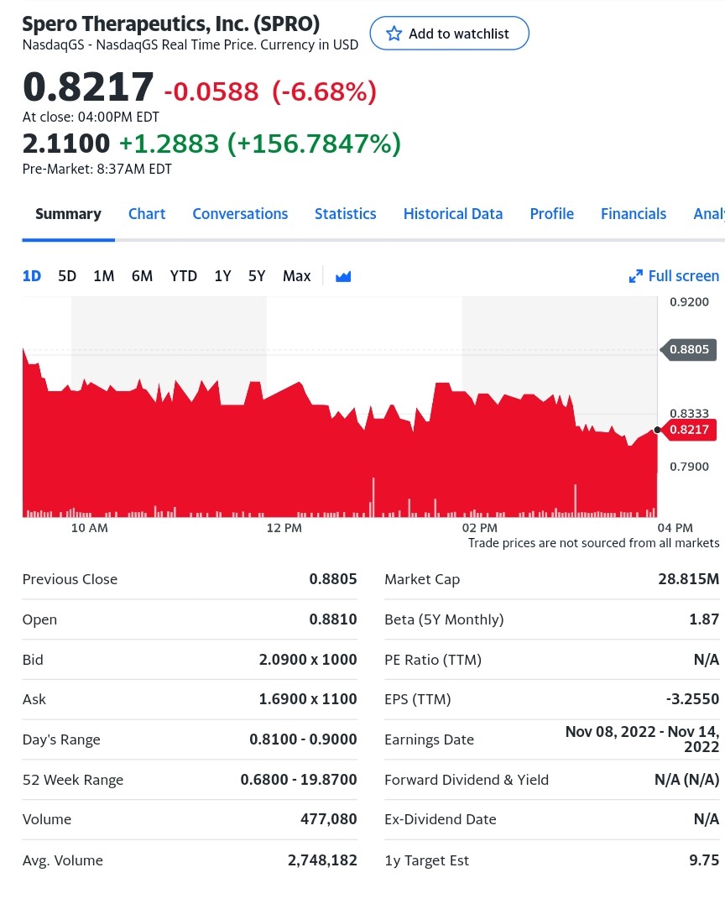Click the EPS (TTM) value -3.2550
Screen dimensions: 725x904
tap(693, 698)
